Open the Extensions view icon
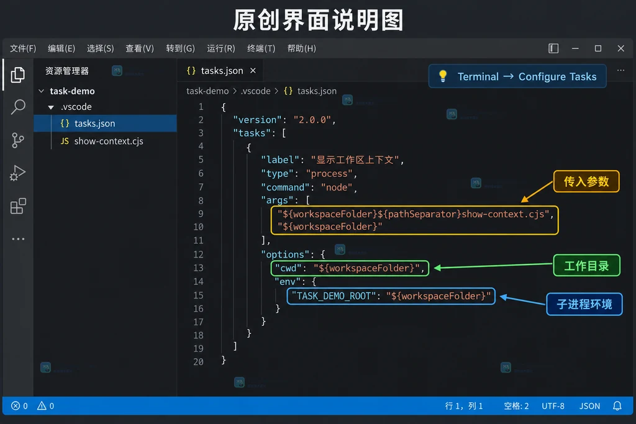 point(17,206)
